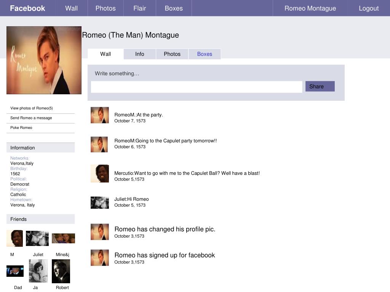Image resolution: width=390 pixels, height=292 pixels.
Task: Click the Facebook logo in the header
Action: point(27,8)
